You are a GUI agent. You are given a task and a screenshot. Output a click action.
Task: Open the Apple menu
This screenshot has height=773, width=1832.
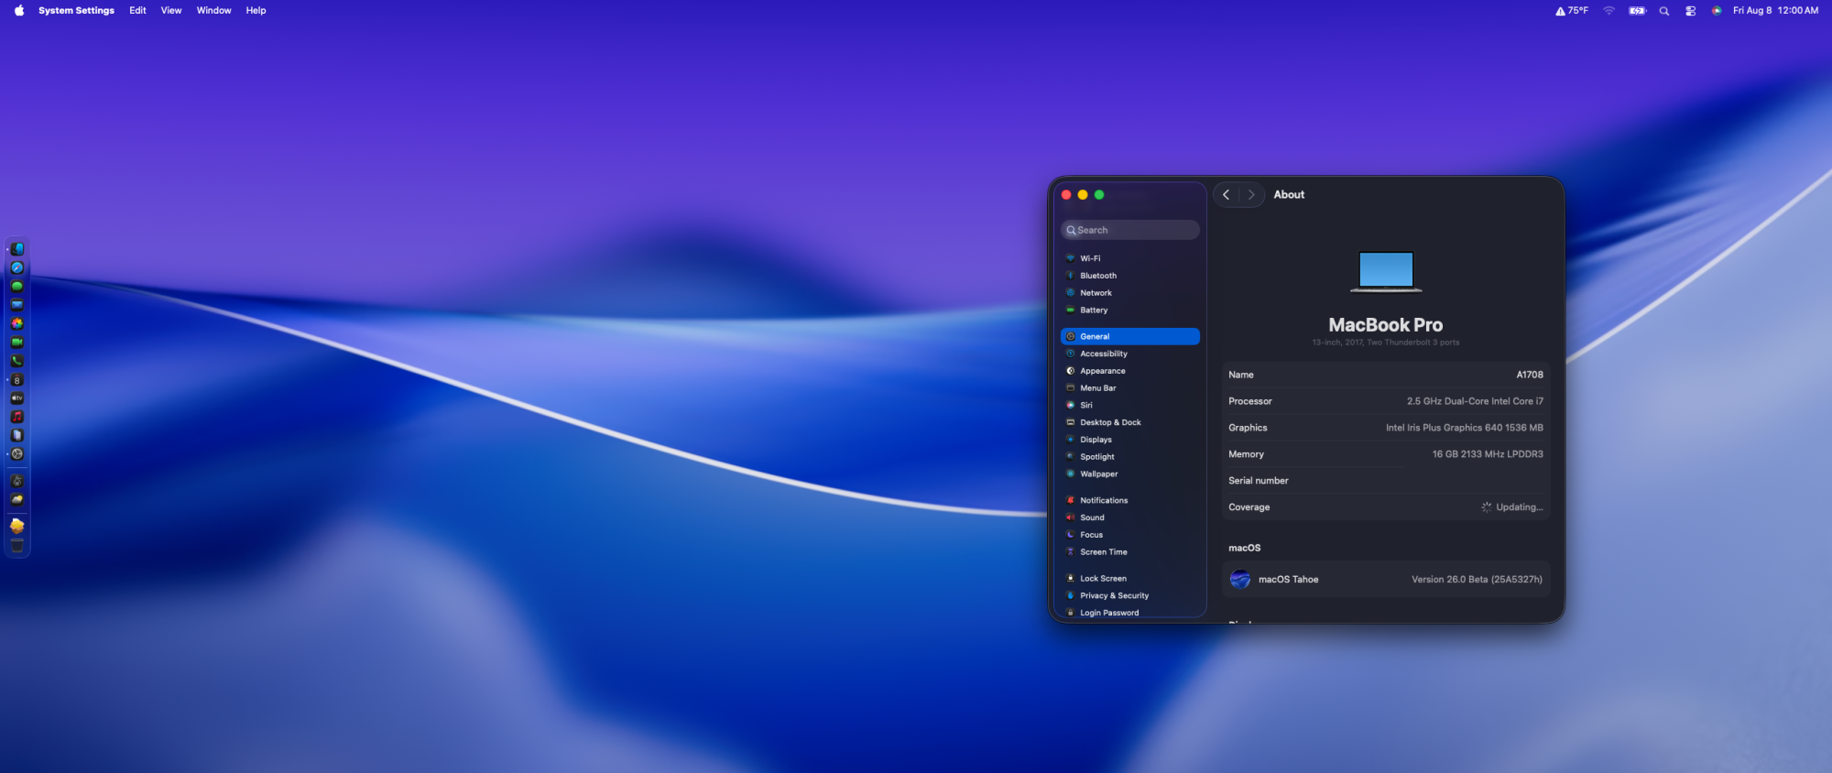(19, 10)
